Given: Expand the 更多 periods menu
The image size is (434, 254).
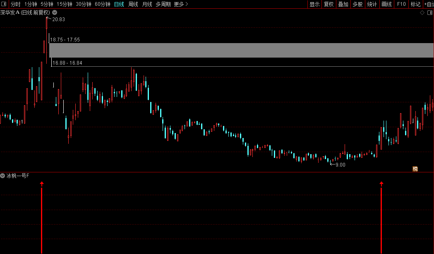Looking at the screenshot, I should click(x=181, y=4).
